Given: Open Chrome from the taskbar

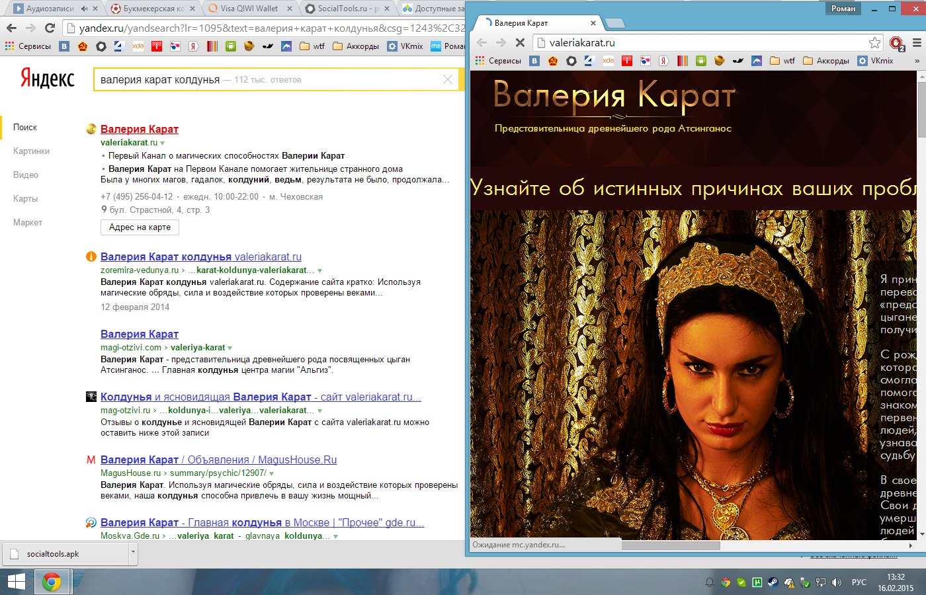Looking at the screenshot, I should click(52, 582).
